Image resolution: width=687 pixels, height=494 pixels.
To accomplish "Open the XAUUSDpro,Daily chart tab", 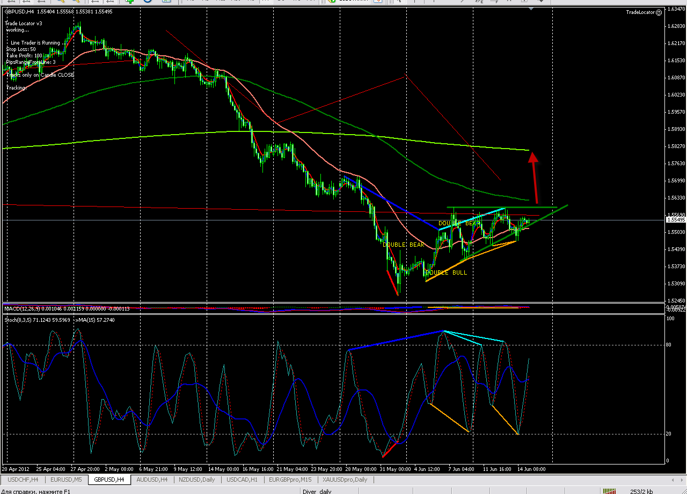I will pyautogui.click(x=345, y=480).
